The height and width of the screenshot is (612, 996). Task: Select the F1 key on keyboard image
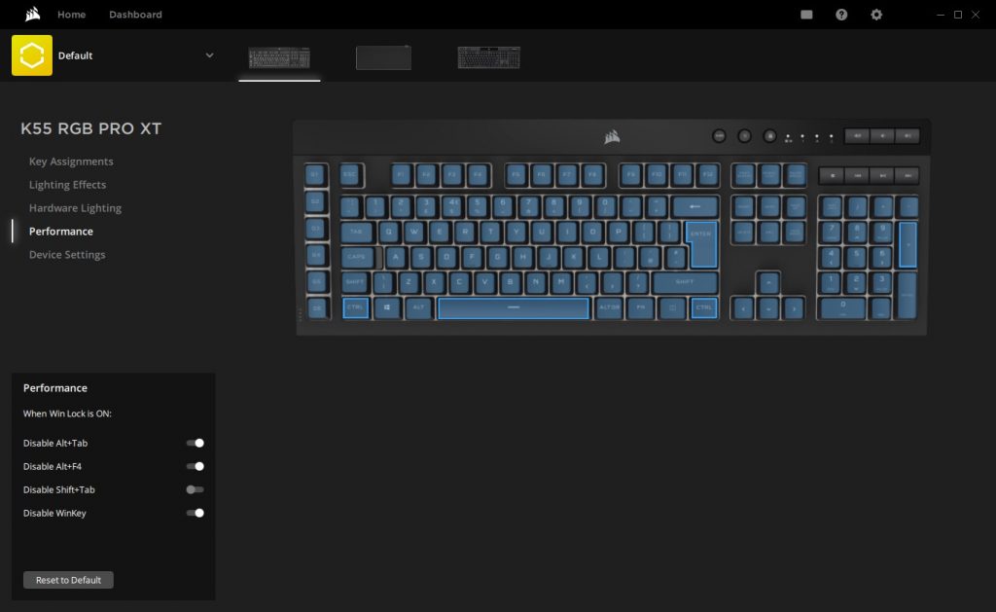pos(401,175)
